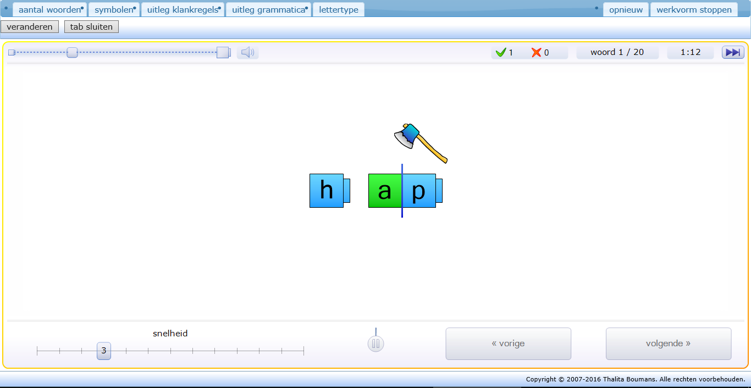Click the tab sluiten button

point(91,27)
